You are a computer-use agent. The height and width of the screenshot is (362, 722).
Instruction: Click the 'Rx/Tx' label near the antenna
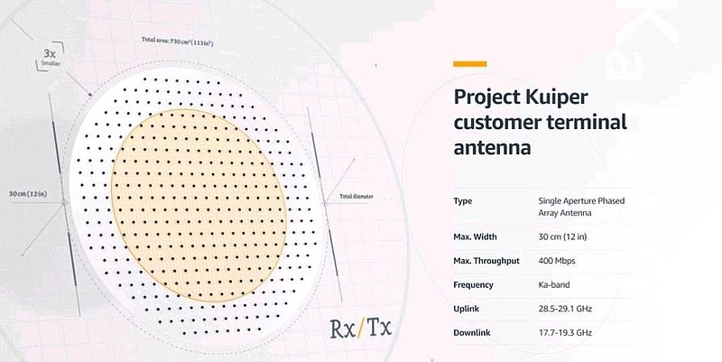coord(360,328)
